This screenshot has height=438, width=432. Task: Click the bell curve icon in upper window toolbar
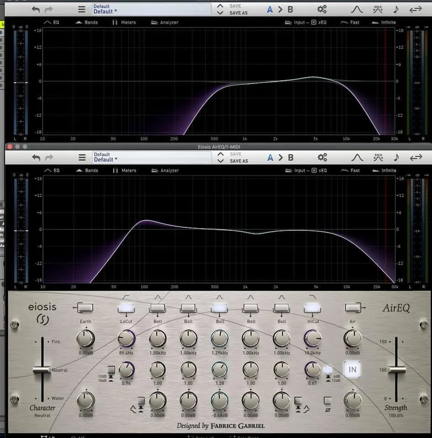click(357, 10)
